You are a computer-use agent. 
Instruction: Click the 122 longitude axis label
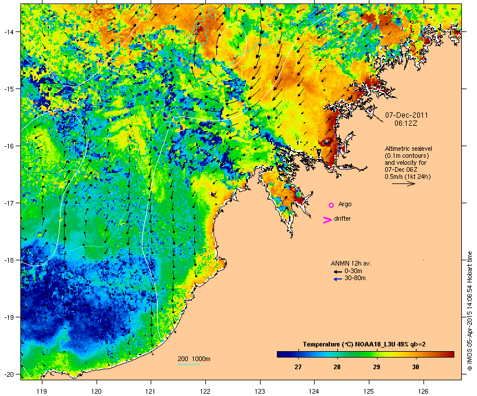click(x=205, y=391)
